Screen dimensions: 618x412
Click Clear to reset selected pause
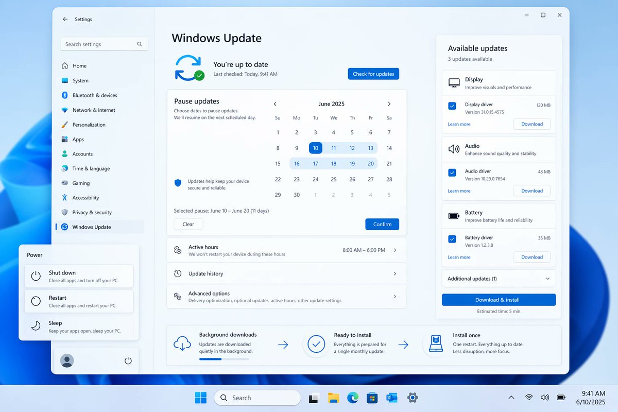[188, 224]
